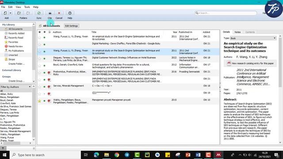This screenshot has height=159, width=283.
Task: Click the create Folders toolbar icon
Action: pos(19,13)
